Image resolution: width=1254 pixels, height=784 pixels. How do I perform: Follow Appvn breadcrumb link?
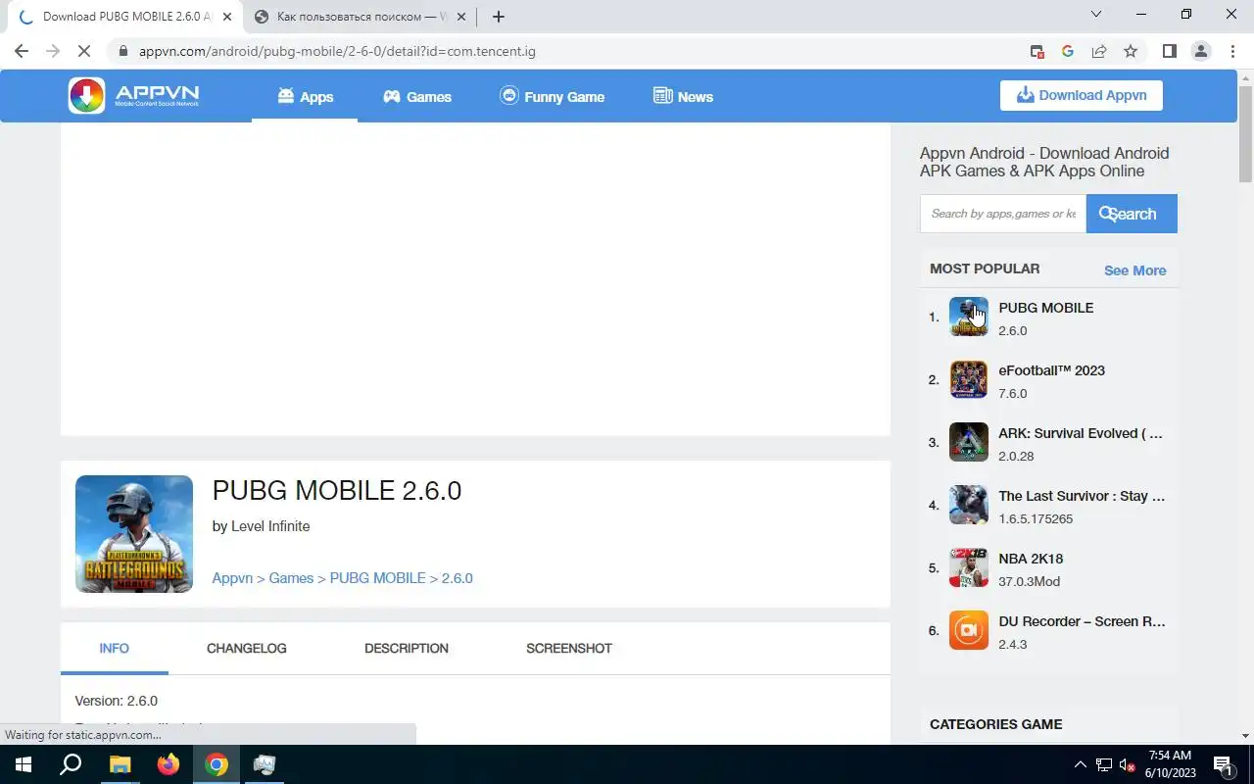coord(232,578)
